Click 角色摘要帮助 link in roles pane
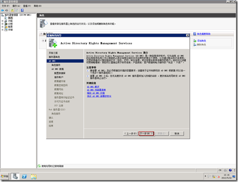The height and width of the screenshot is (182, 238). click(x=204, y=34)
